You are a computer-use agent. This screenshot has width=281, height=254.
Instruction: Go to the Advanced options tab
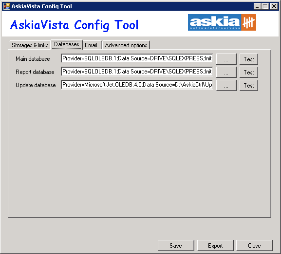tap(126, 45)
